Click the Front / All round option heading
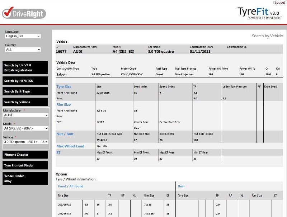 (71, 186)
